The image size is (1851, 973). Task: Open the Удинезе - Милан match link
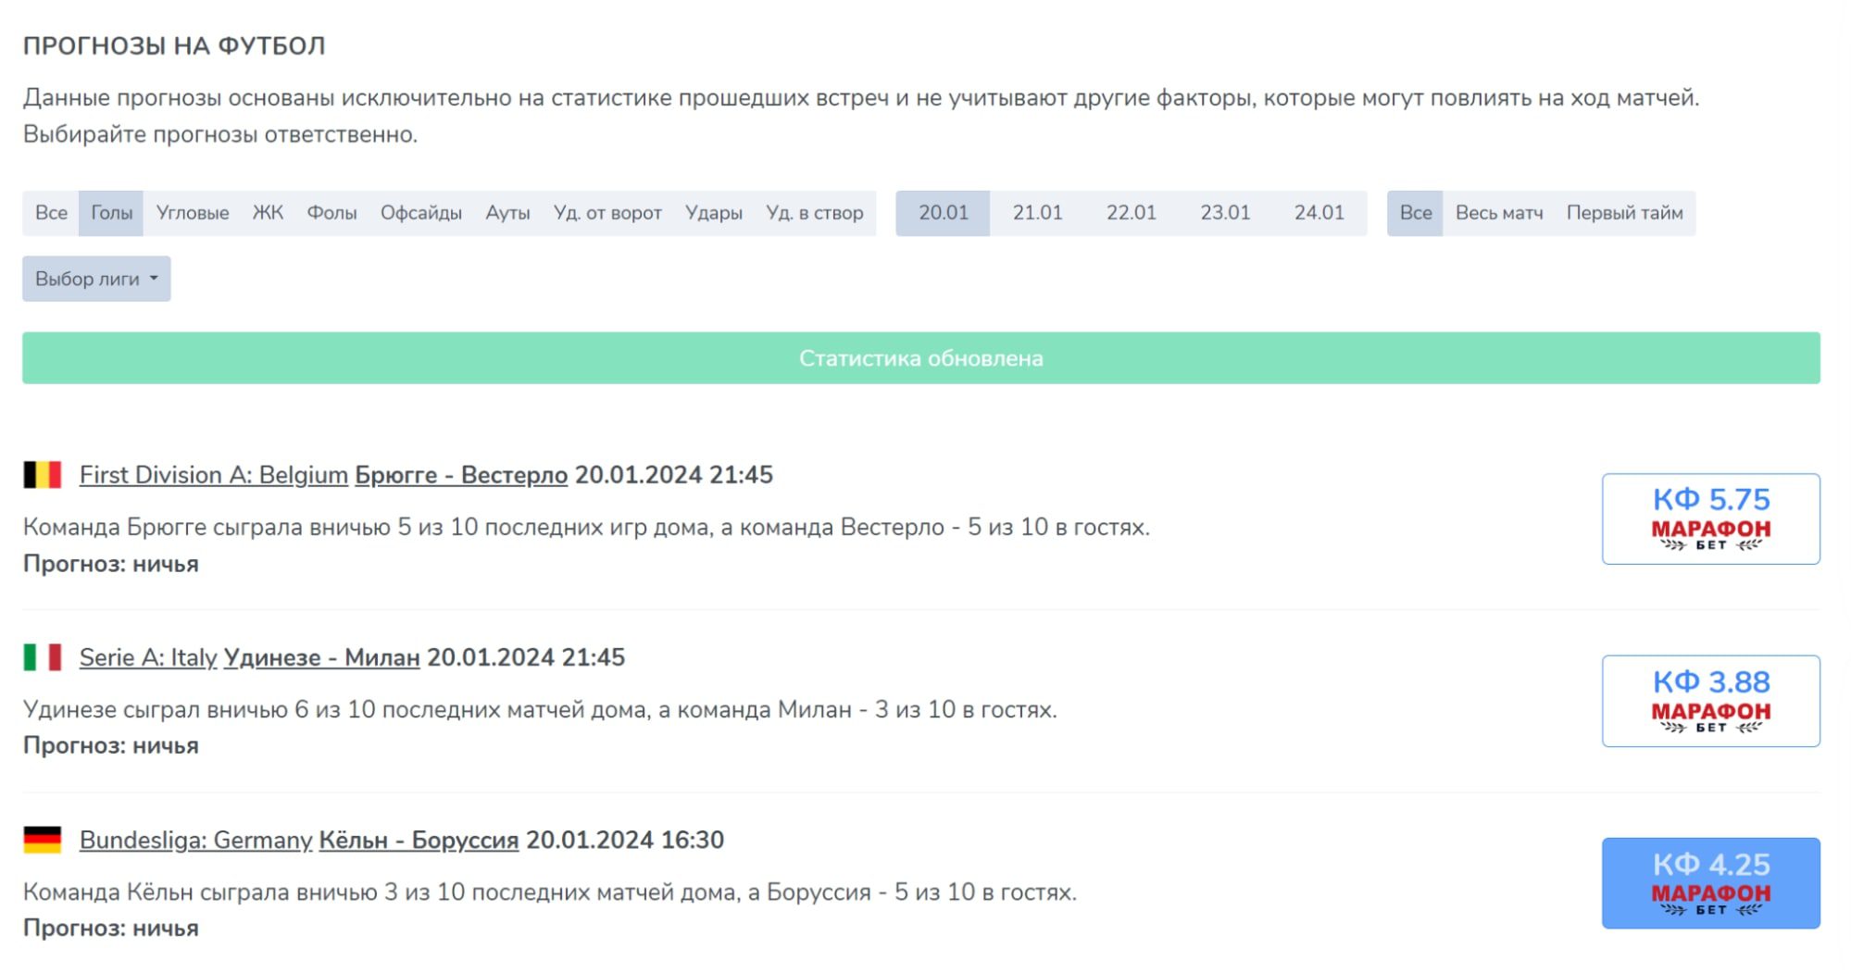322,657
